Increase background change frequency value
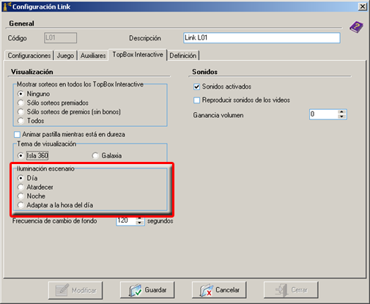The height and width of the screenshot is (304, 370). [139, 218]
